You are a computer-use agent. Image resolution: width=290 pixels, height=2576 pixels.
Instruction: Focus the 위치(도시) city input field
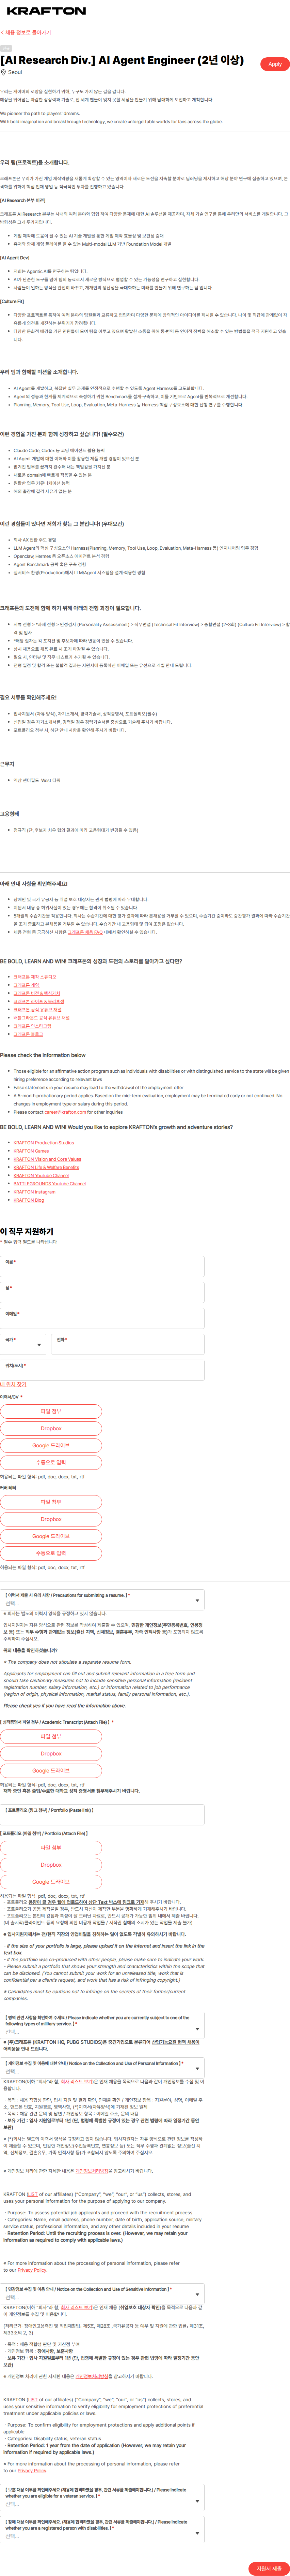tap(102, 1370)
